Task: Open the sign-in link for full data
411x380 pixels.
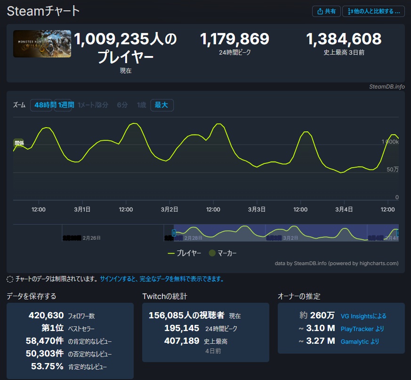Action: click(x=162, y=279)
